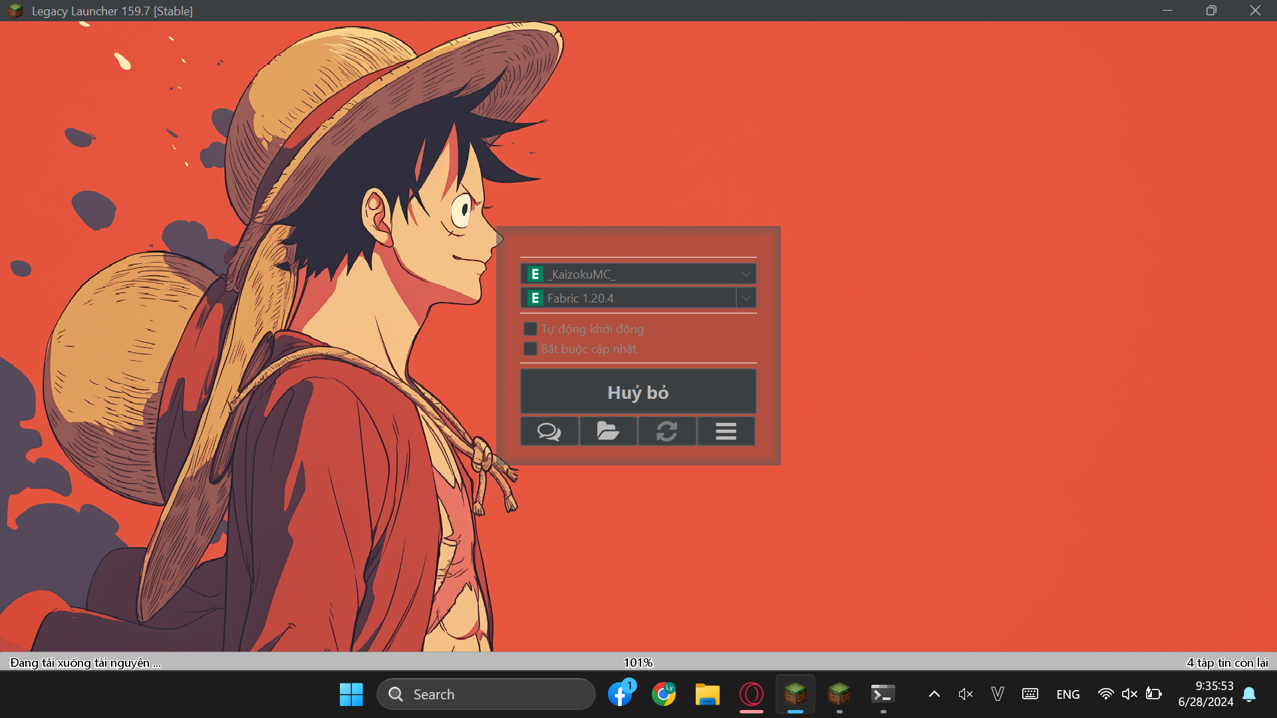Click 'Đang tải xuống tài nguyên' status text

coord(85,663)
